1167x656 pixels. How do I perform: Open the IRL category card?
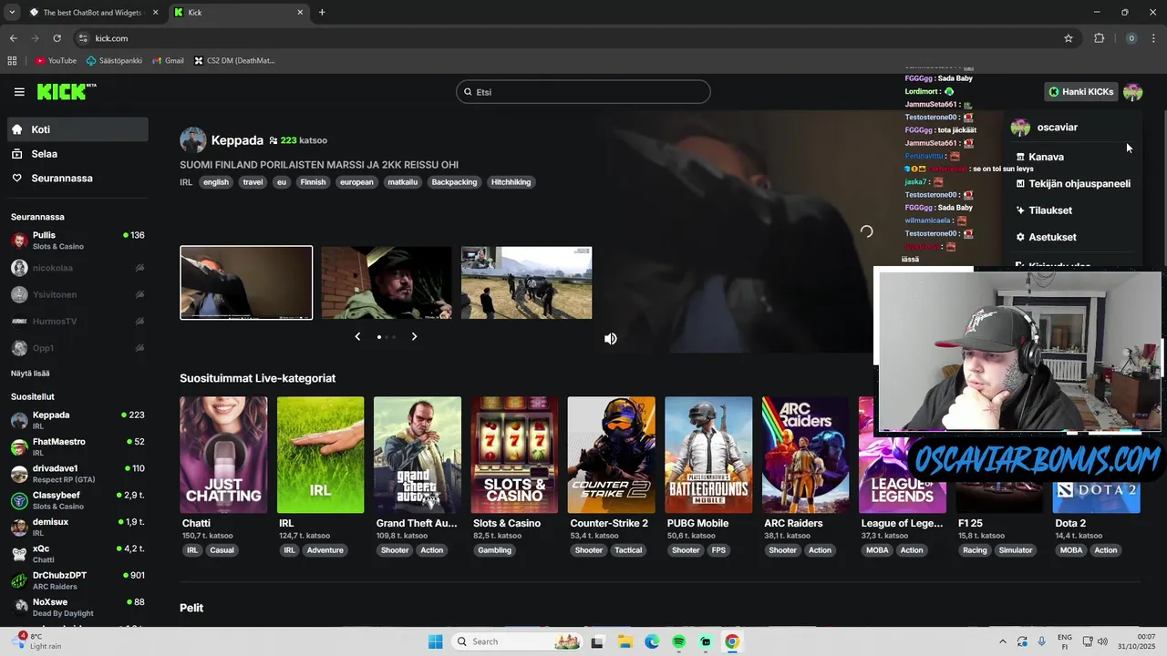coord(320,455)
